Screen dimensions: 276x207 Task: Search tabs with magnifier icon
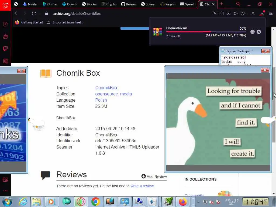238,4
